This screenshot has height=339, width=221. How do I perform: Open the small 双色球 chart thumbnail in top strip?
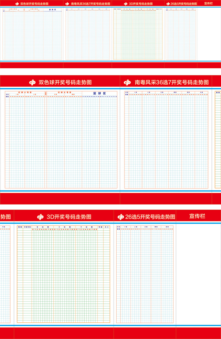click(32, 34)
